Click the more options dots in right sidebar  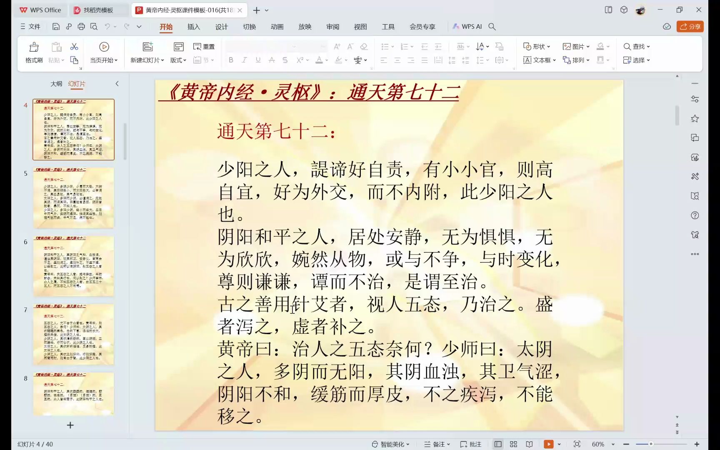(695, 254)
